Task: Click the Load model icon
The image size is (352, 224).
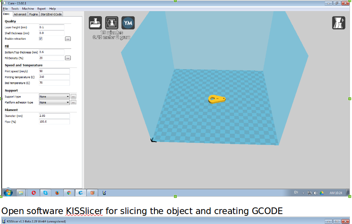Action: pyautogui.click(x=95, y=23)
